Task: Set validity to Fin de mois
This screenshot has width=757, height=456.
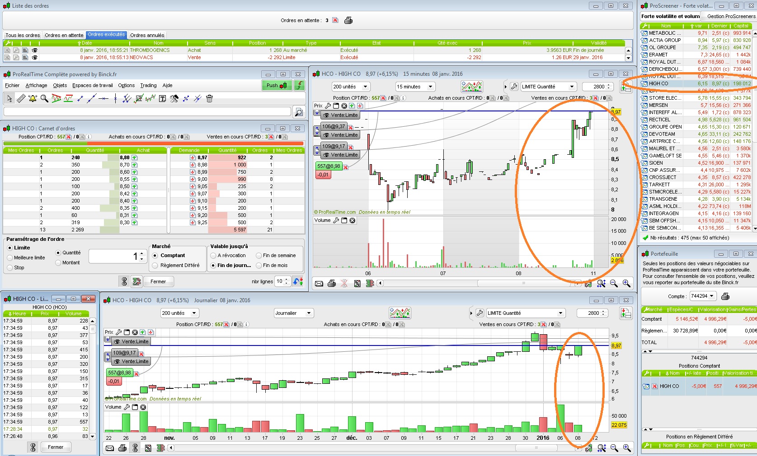Action: (x=259, y=265)
